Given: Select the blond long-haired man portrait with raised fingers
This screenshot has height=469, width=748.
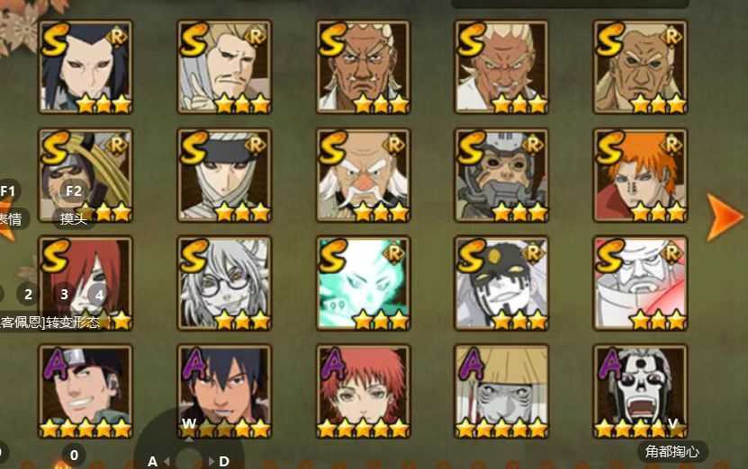Looking at the screenshot, I should (x=224, y=66).
